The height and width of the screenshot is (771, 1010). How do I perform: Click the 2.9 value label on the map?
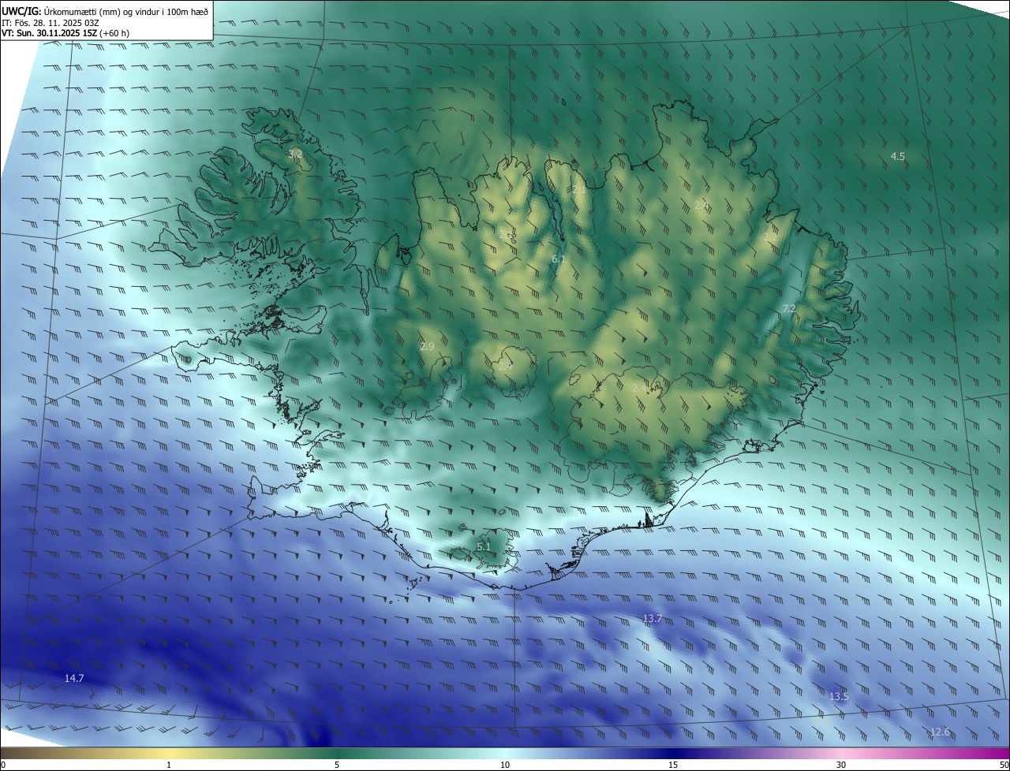(427, 346)
